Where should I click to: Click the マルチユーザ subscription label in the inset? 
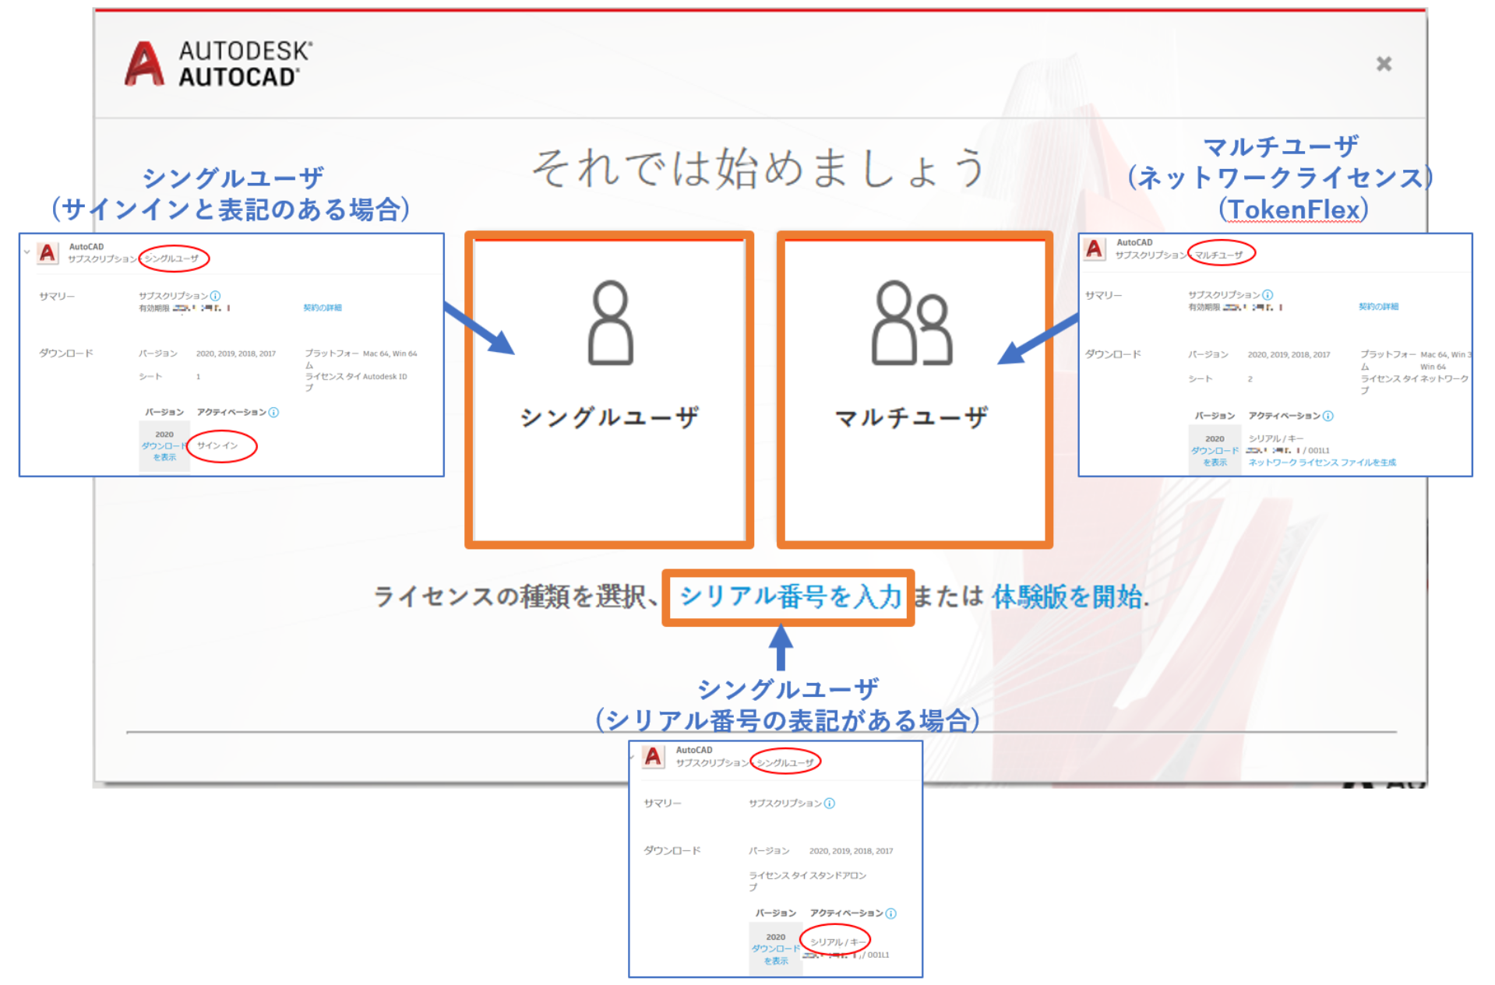click(x=1218, y=255)
